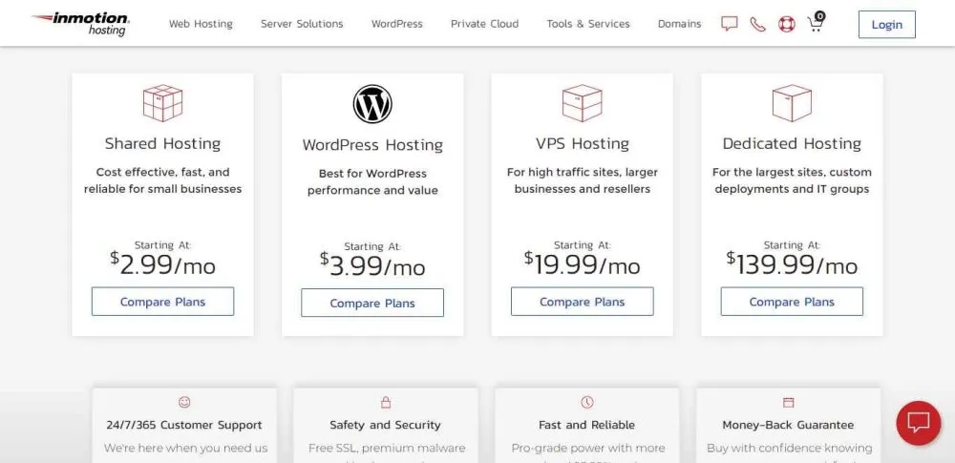This screenshot has width=955, height=463.
Task: Open the Web Hosting menu
Action: tap(201, 24)
